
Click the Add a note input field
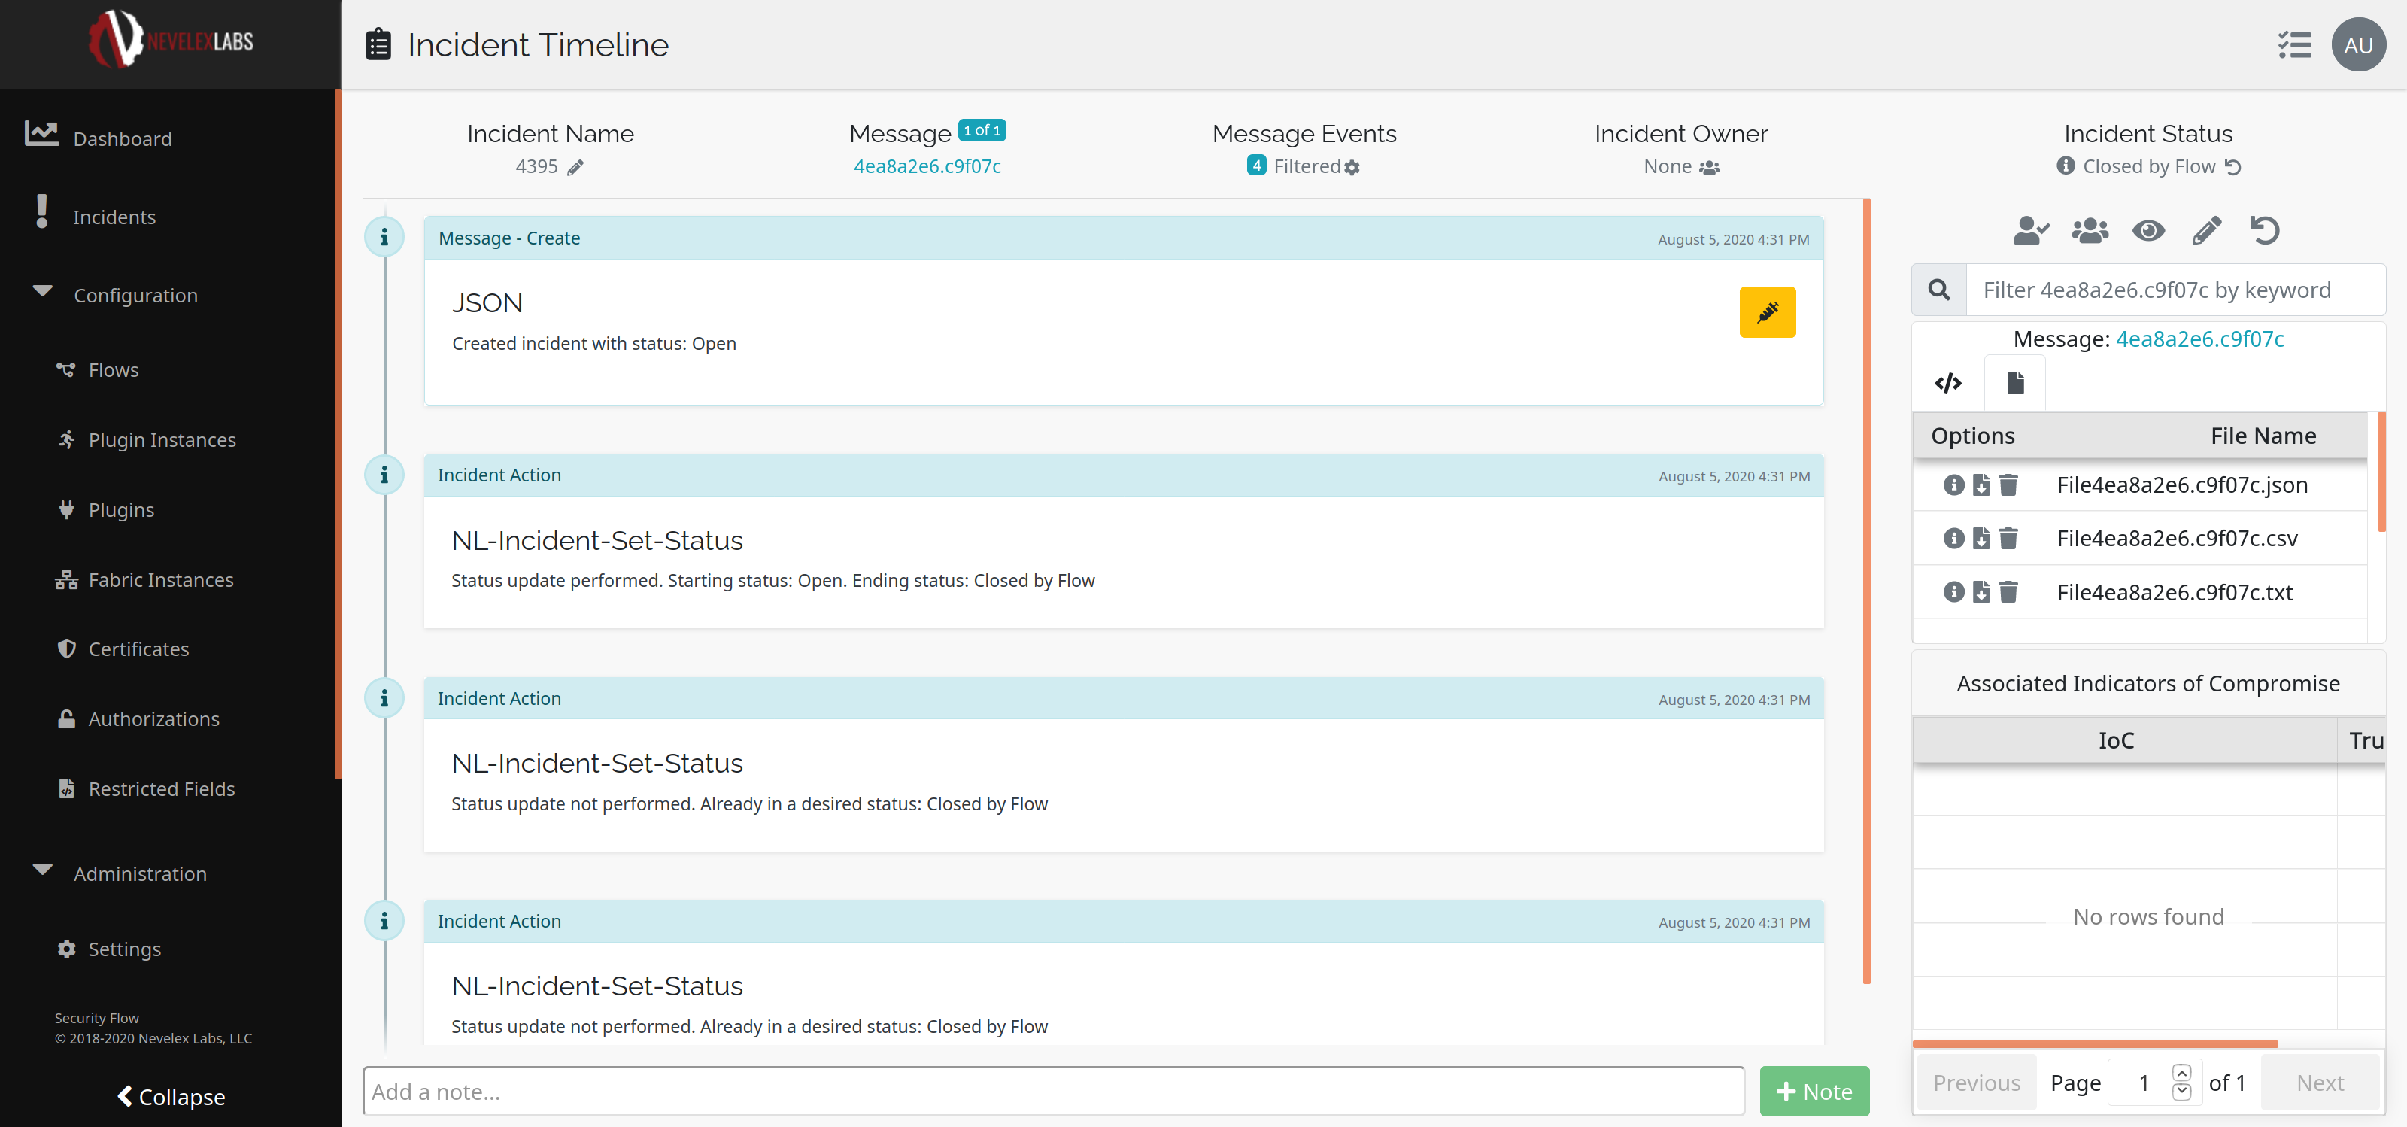[x=1052, y=1091]
